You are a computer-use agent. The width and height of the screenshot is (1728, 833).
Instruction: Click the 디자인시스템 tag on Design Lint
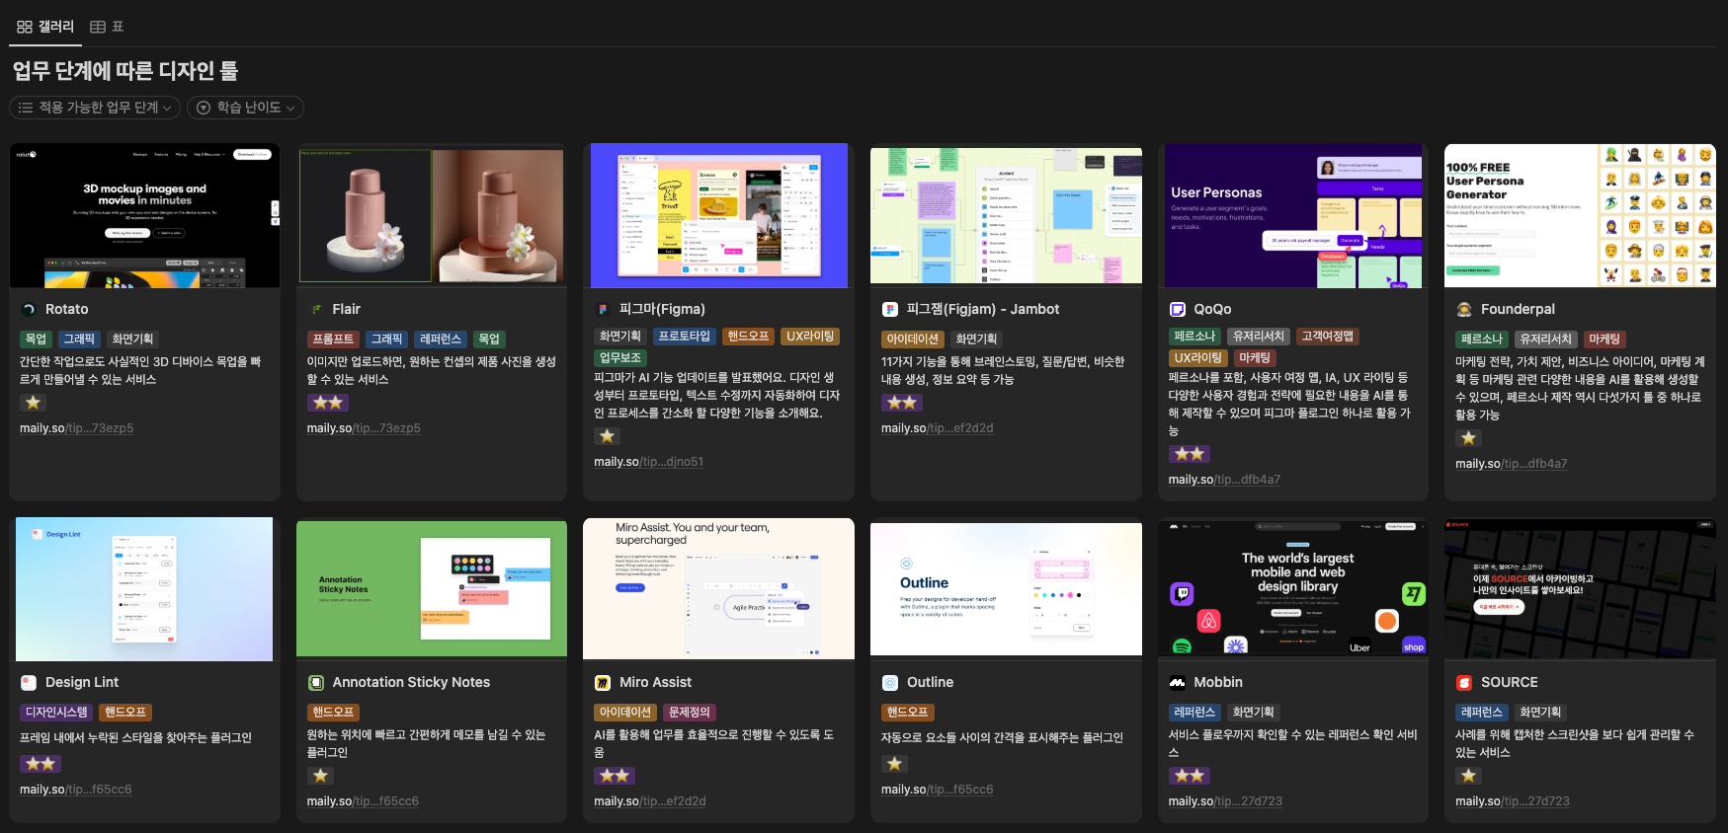point(56,712)
